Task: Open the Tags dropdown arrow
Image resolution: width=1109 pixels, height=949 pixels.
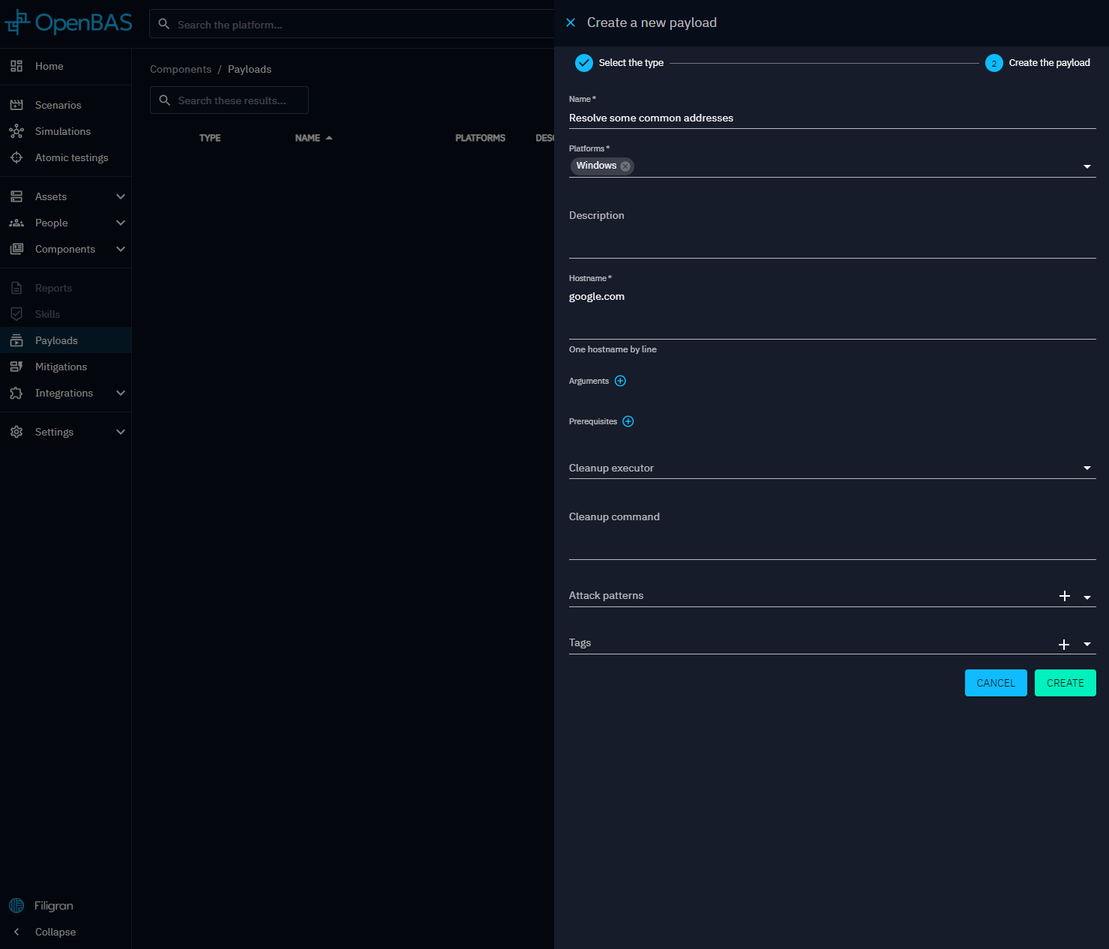Action: pyautogui.click(x=1087, y=645)
